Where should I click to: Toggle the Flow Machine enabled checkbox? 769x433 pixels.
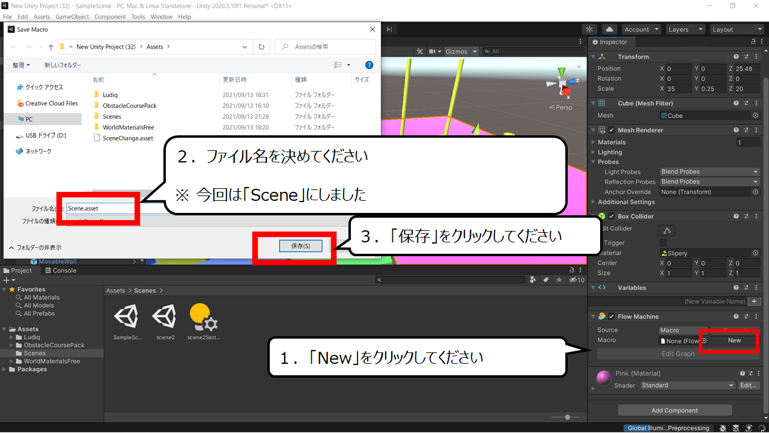[612, 317]
